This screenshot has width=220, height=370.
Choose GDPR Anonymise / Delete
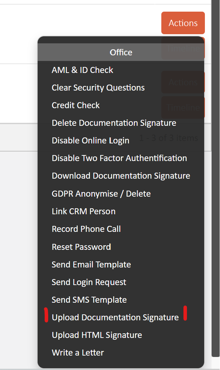tap(101, 194)
